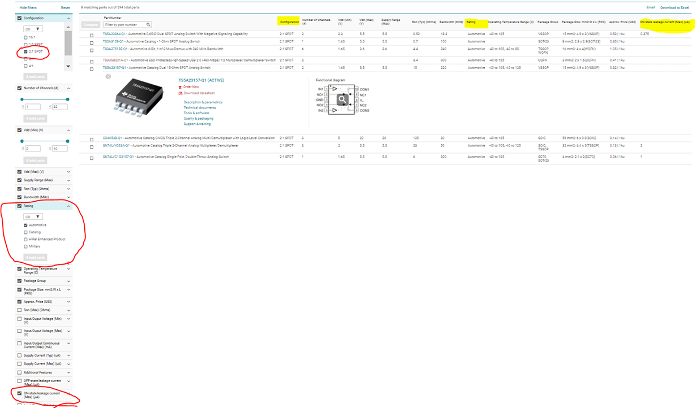The image size is (696, 408).
Task: Collapse the Number of Channels filter section
Action: click(69, 88)
